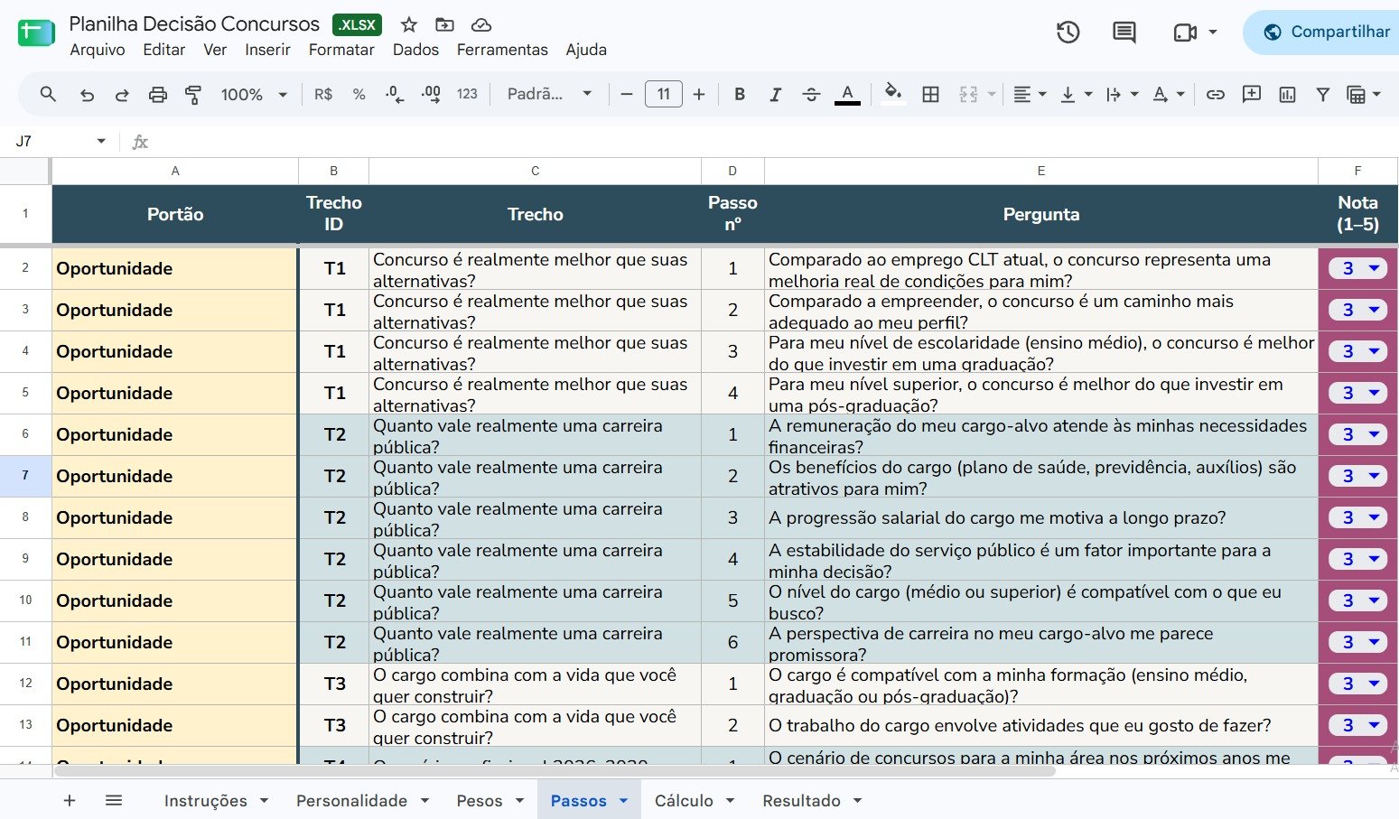View cloud save status
The height and width of the screenshot is (819, 1399).
[481, 24]
